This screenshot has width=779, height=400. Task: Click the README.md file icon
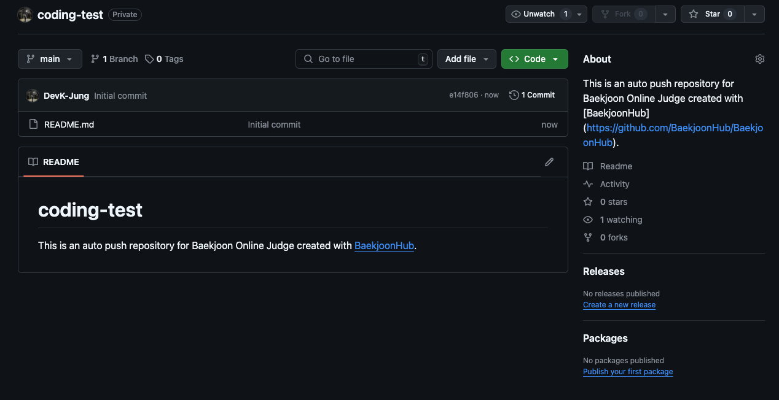[x=34, y=125]
